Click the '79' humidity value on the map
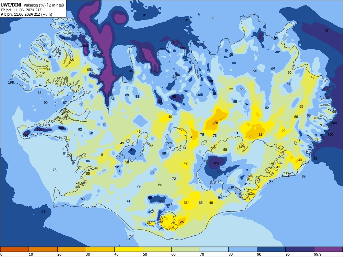 click(139, 186)
